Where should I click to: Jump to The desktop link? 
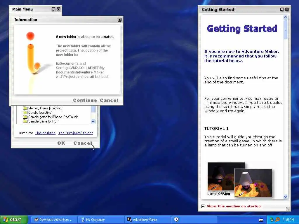[x=45, y=133]
